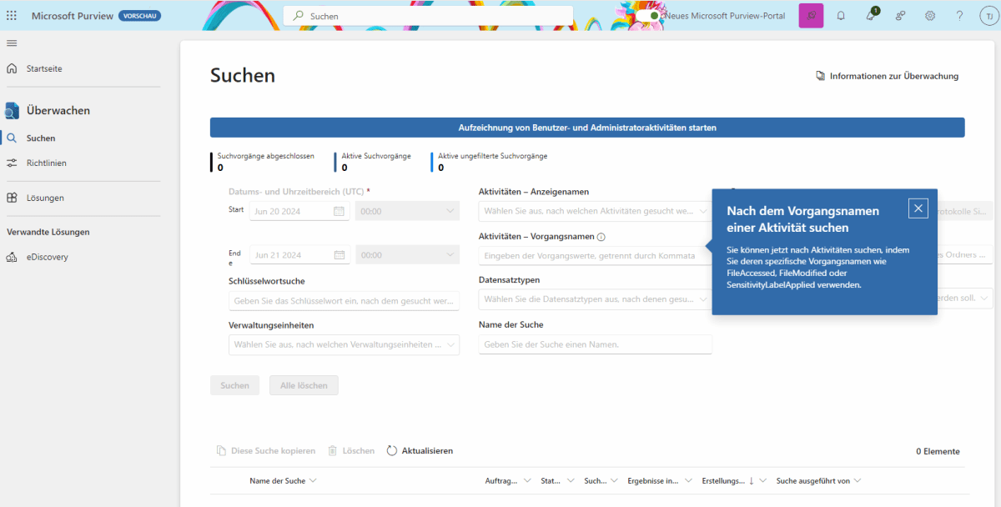Image resolution: width=1001 pixels, height=507 pixels.
Task: Click the Aktualisieren refresh icon
Action: point(390,450)
